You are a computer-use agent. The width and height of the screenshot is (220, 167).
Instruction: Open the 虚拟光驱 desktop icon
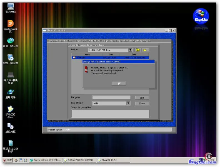(x=11, y=128)
